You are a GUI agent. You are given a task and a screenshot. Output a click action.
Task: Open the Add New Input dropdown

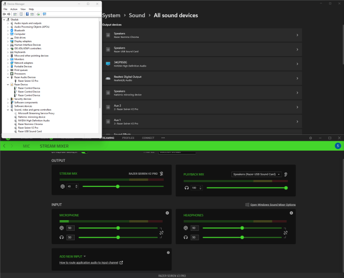(x=73, y=256)
